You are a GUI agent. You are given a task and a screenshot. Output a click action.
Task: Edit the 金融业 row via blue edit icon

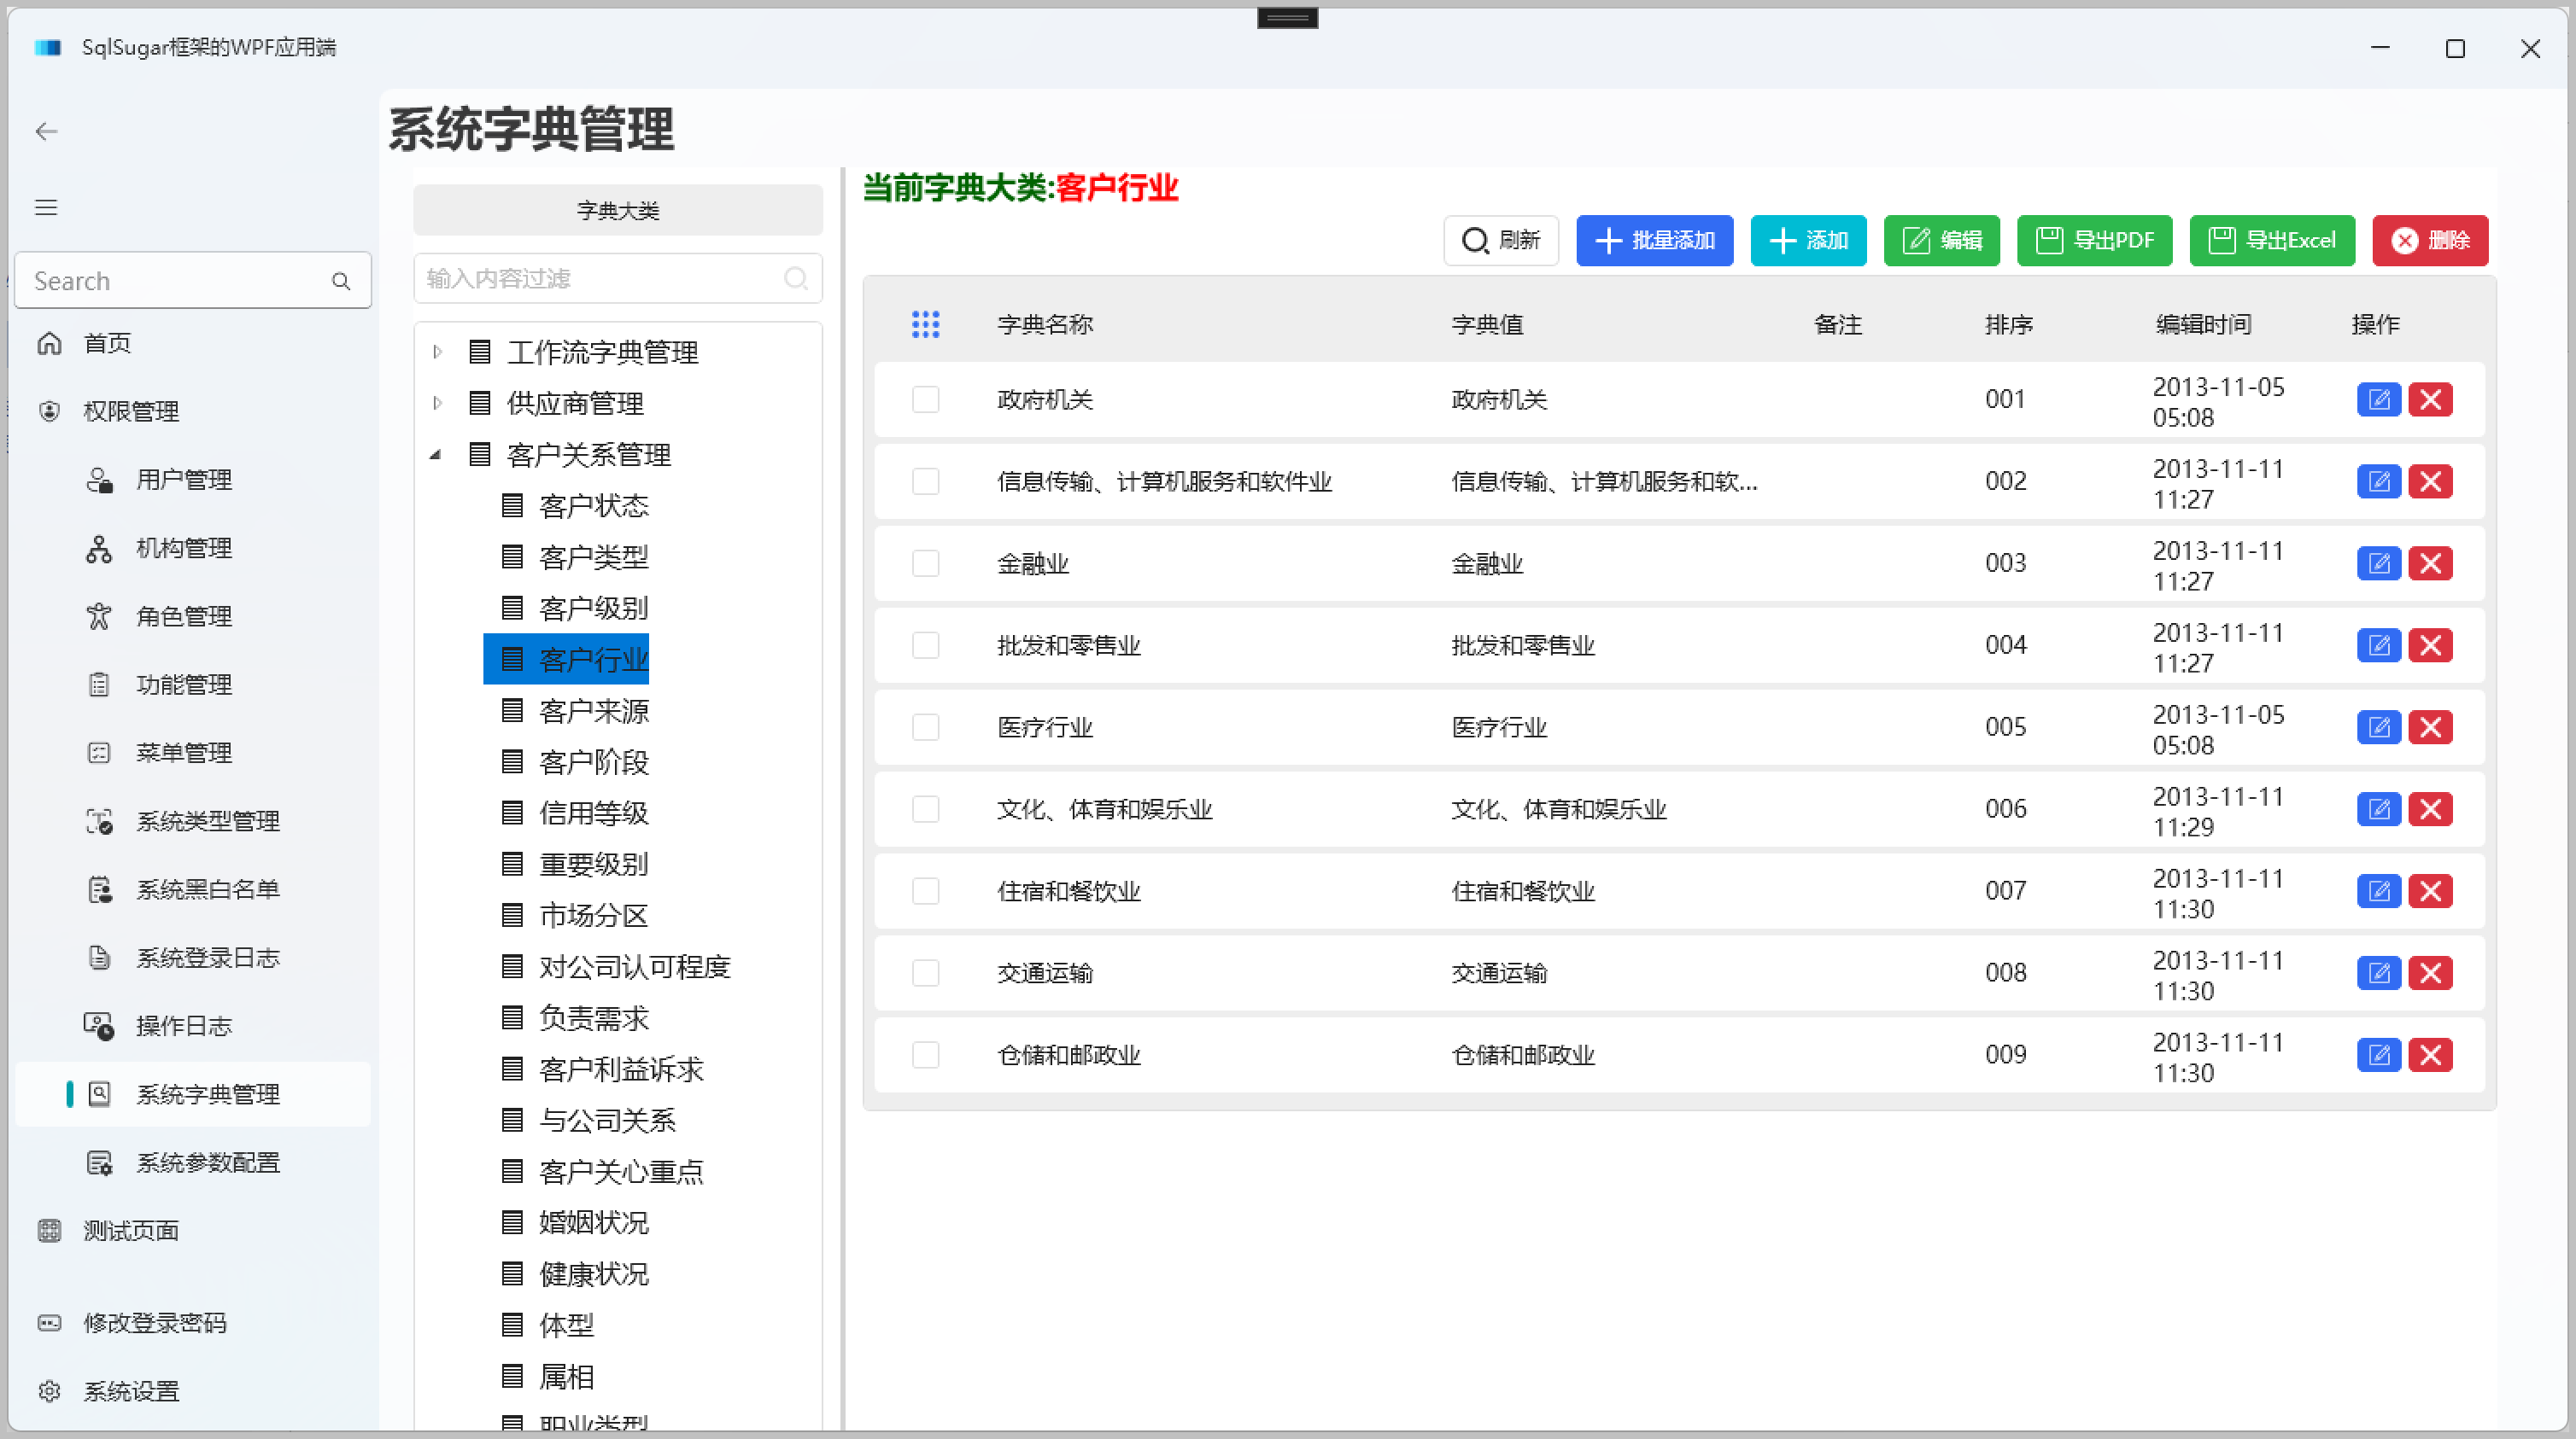(2378, 563)
